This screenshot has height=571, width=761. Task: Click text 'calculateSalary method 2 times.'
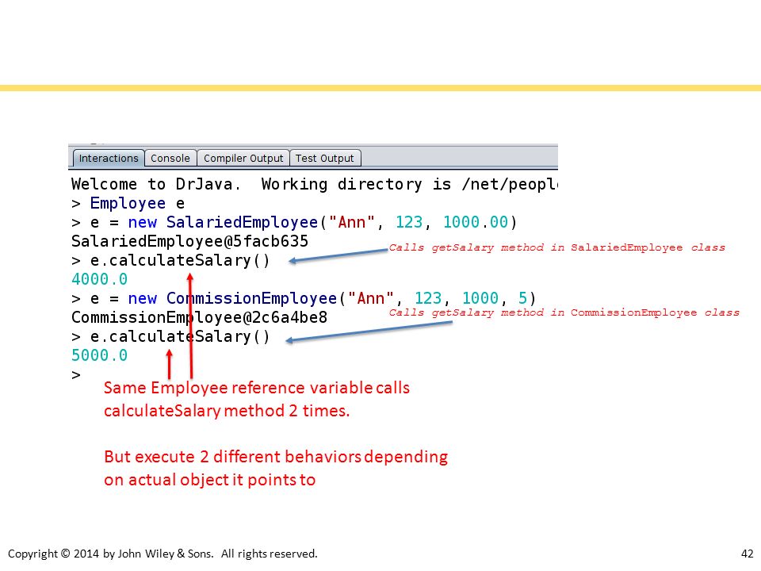click(227, 411)
